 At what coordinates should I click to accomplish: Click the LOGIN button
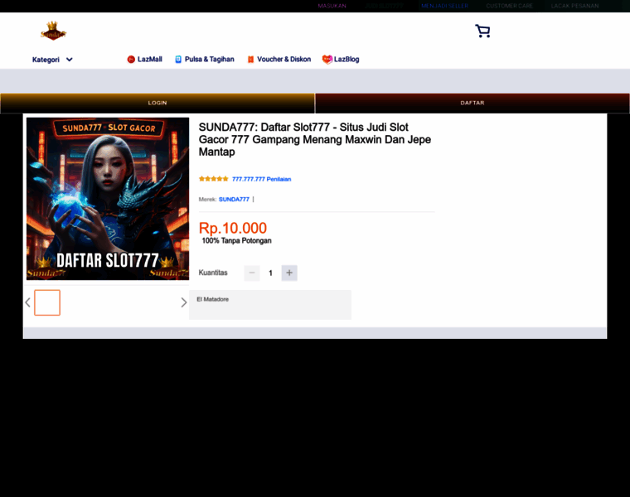(157, 104)
